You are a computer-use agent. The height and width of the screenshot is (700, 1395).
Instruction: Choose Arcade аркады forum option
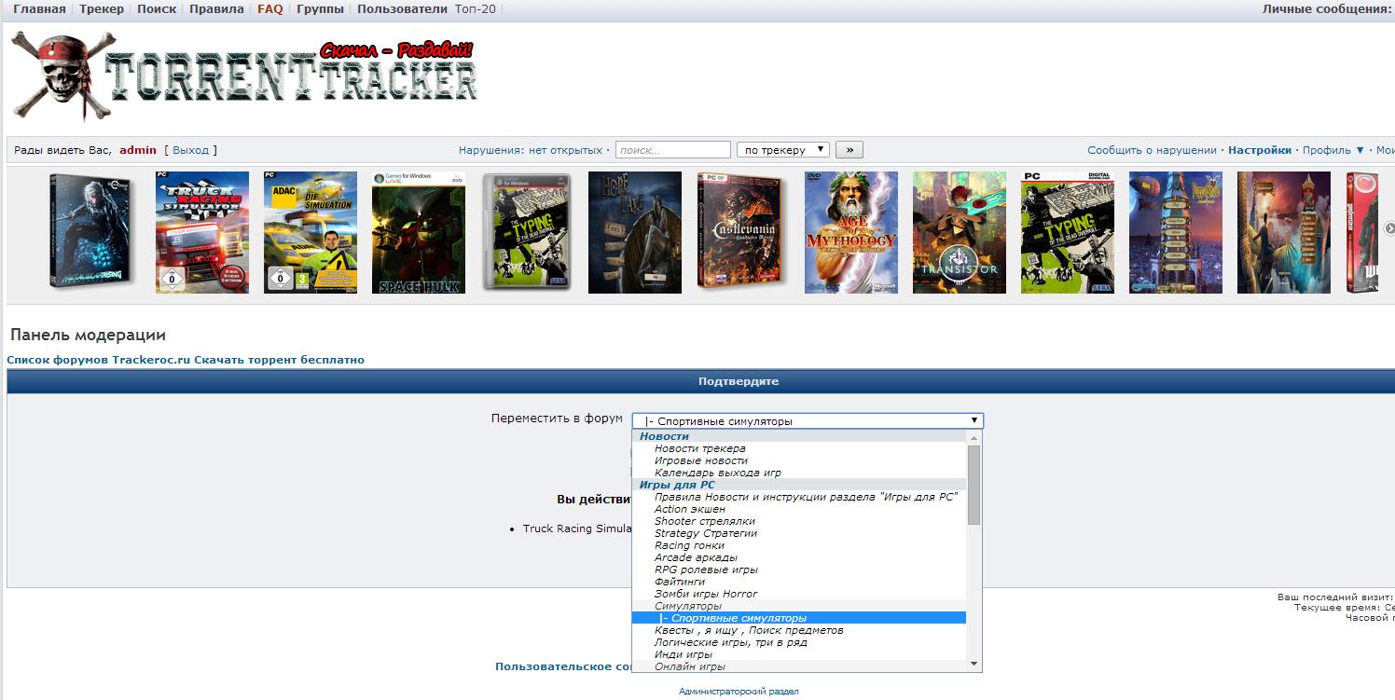click(x=696, y=557)
